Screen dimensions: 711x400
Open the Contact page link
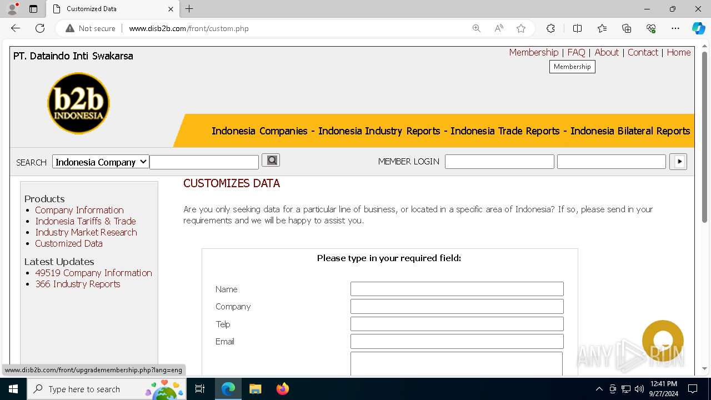[x=643, y=52]
